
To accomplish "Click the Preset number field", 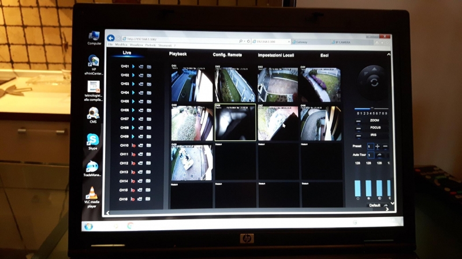I will [x=370, y=146].
